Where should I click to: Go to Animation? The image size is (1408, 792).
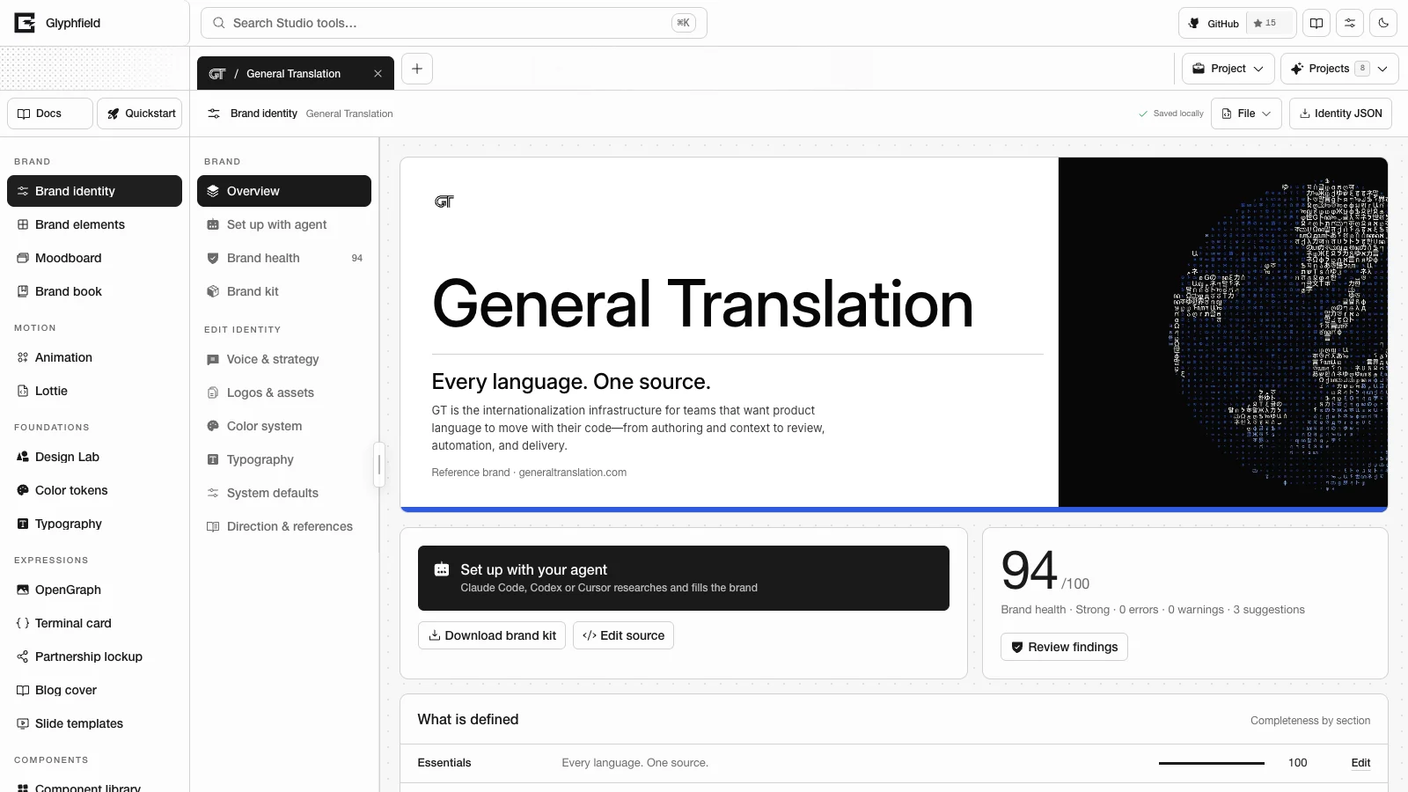click(x=94, y=357)
